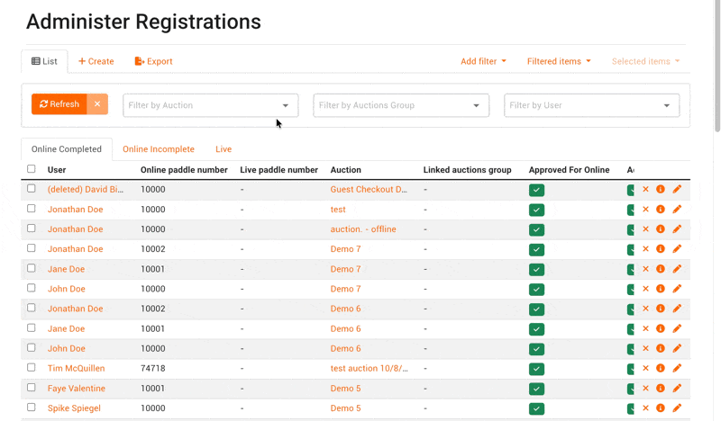The image size is (721, 421).
Task: Switch to the Online Incomplete tab
Action: point(159,149)
